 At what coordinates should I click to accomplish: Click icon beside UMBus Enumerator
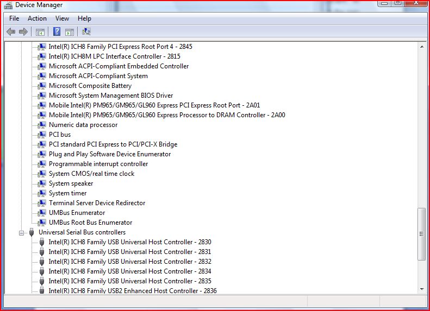click(x=42, y=213)
